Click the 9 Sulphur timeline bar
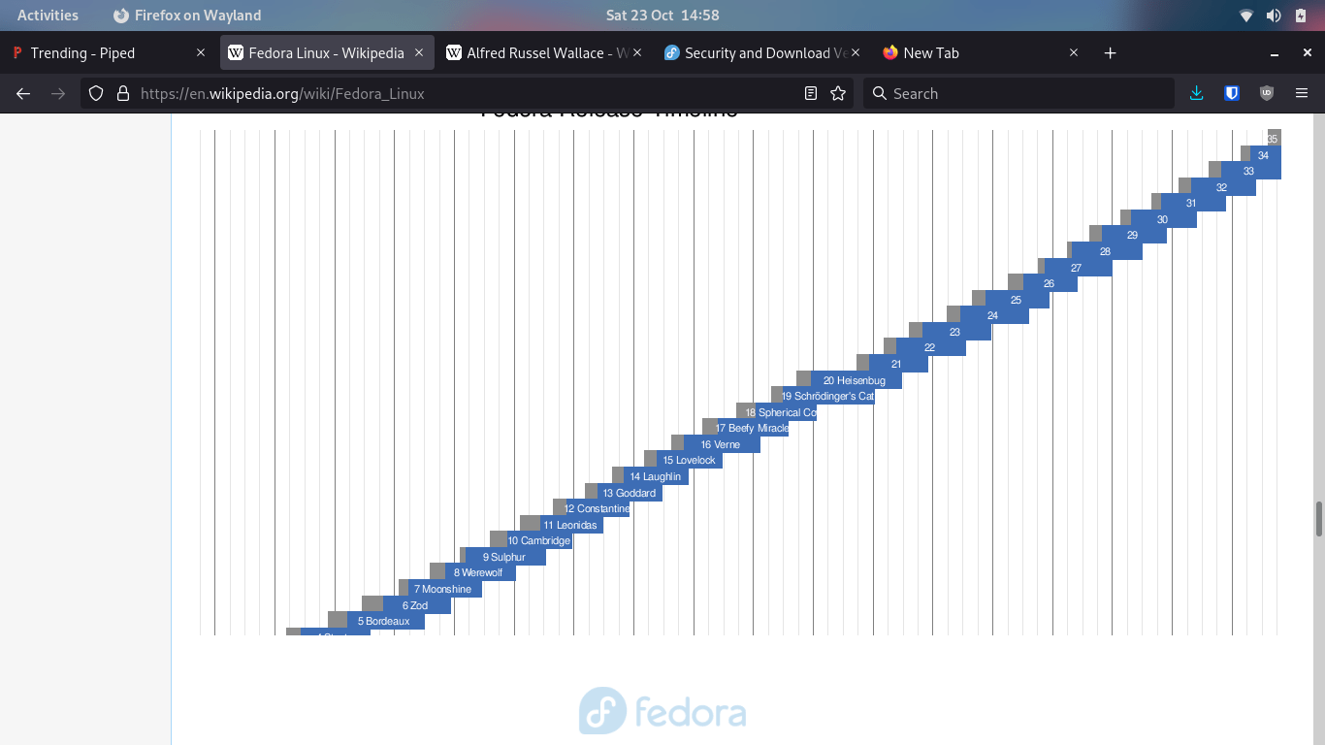 pyautogui.click(x=505, y=557)
